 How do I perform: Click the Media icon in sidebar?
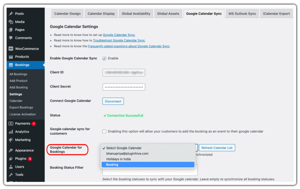point(11,22)
